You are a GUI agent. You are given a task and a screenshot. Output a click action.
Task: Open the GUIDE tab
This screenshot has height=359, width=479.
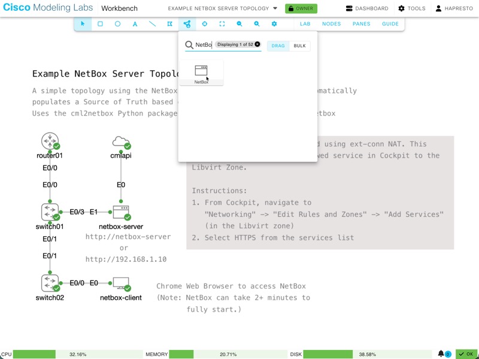click(x=390, y=24)
